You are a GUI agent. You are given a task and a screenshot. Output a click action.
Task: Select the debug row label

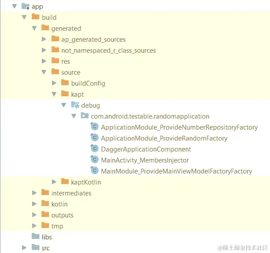coord(90,105)
